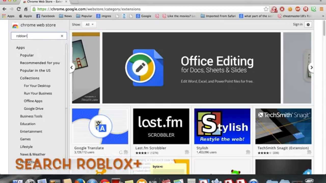
Task: Open For Your Desktop collection
Action: (37, 86)
